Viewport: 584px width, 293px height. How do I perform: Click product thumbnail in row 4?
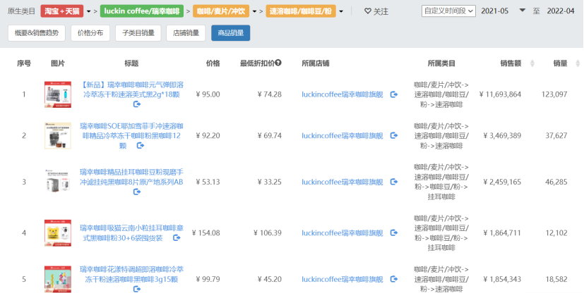coord(58,233)
